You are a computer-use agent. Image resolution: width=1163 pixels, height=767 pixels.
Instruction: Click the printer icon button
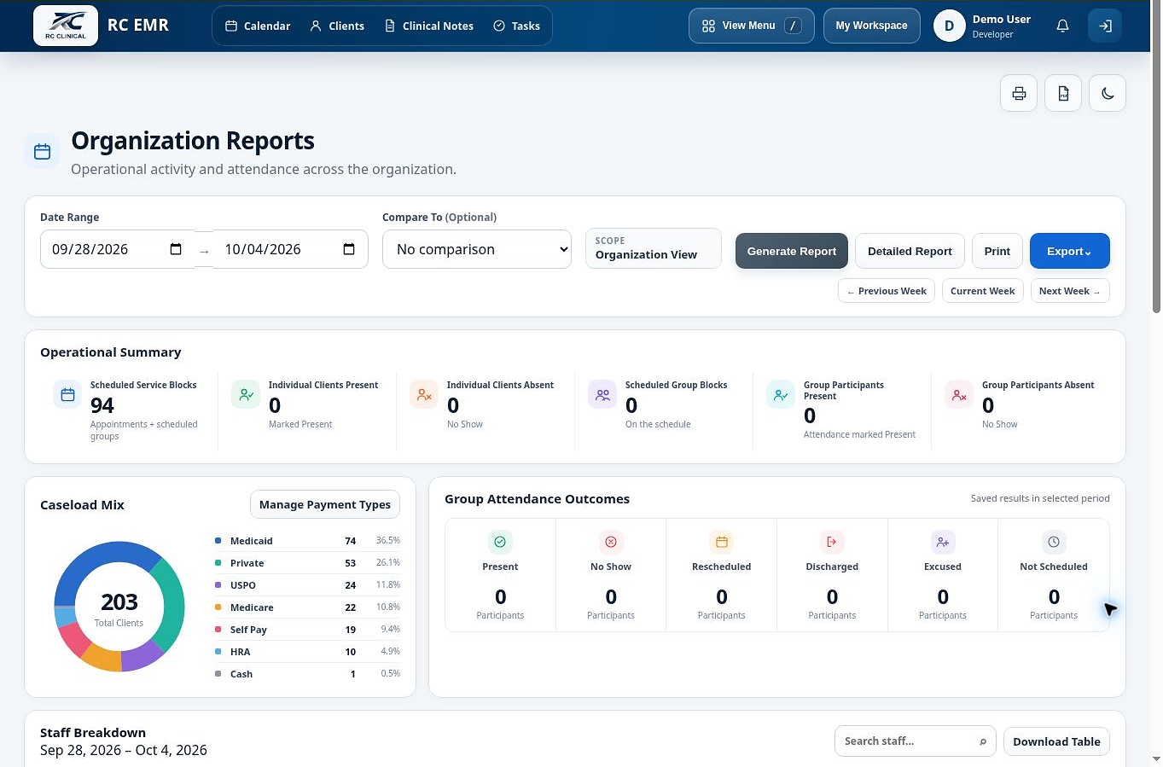(x=1019, y=93)
